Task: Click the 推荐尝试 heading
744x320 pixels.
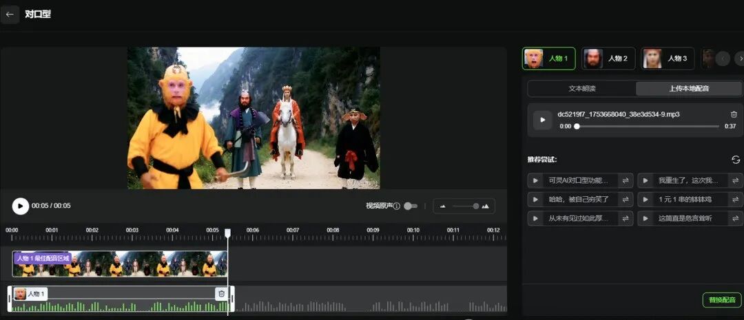Action: click(542, 160)
